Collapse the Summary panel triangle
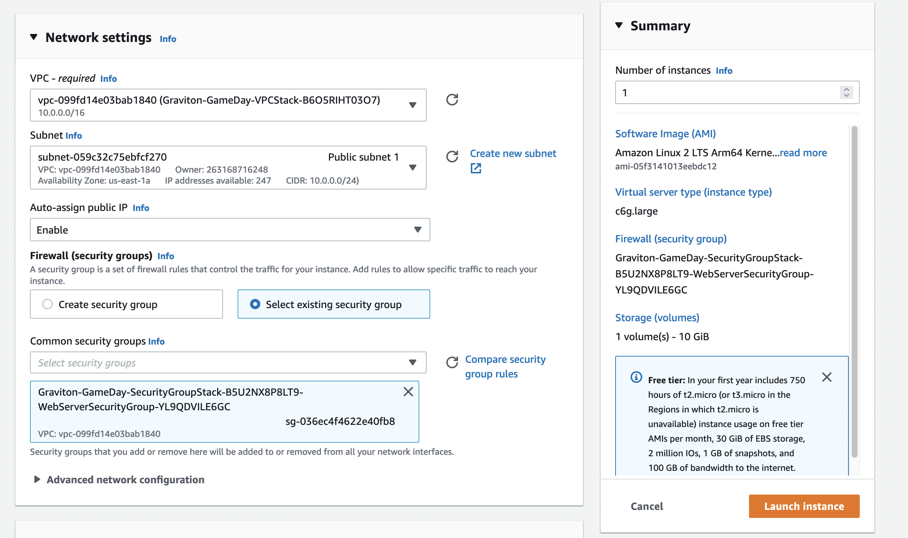 [619, 26]
